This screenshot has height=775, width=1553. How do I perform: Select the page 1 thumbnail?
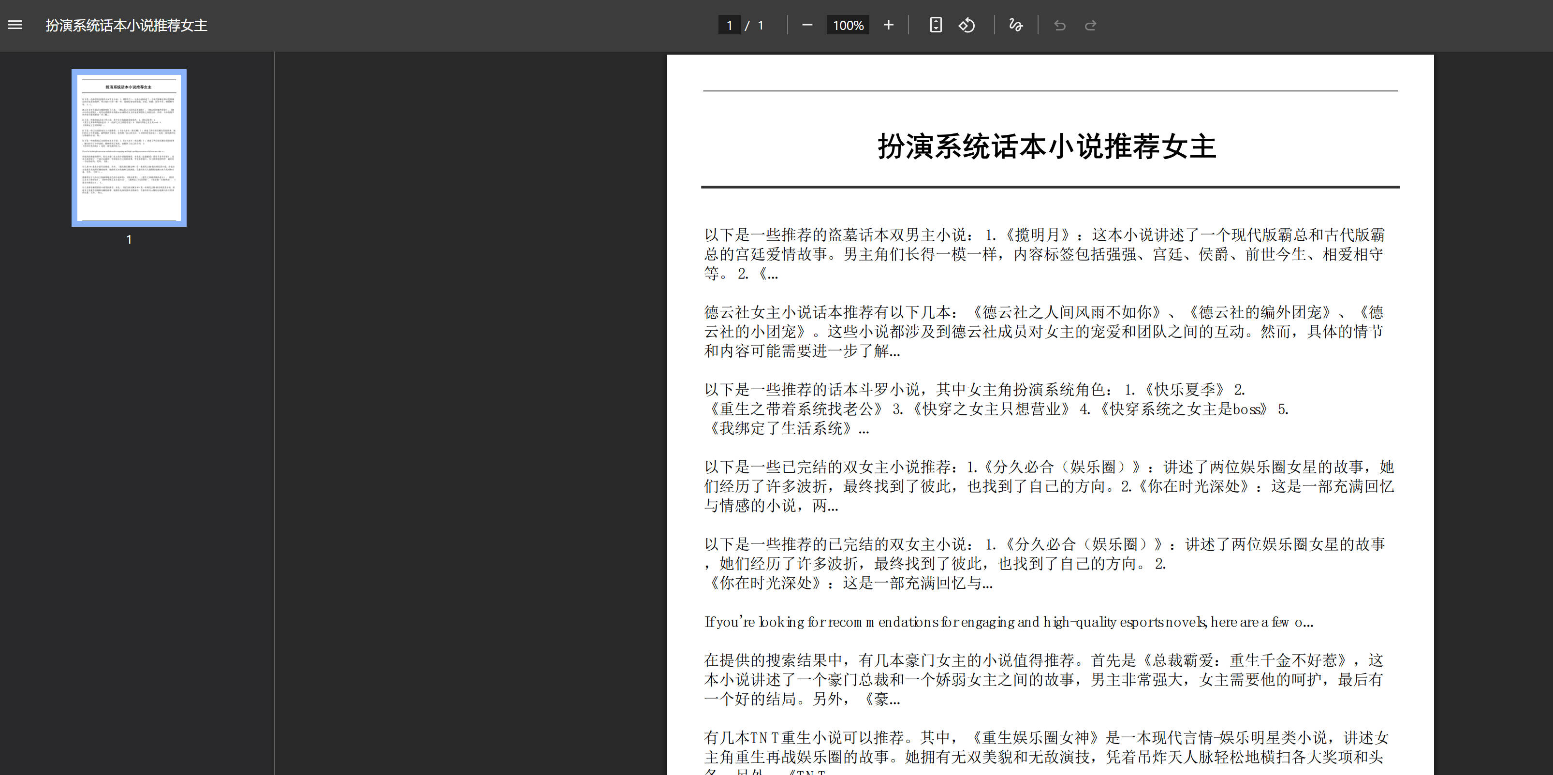click(129, 147)
